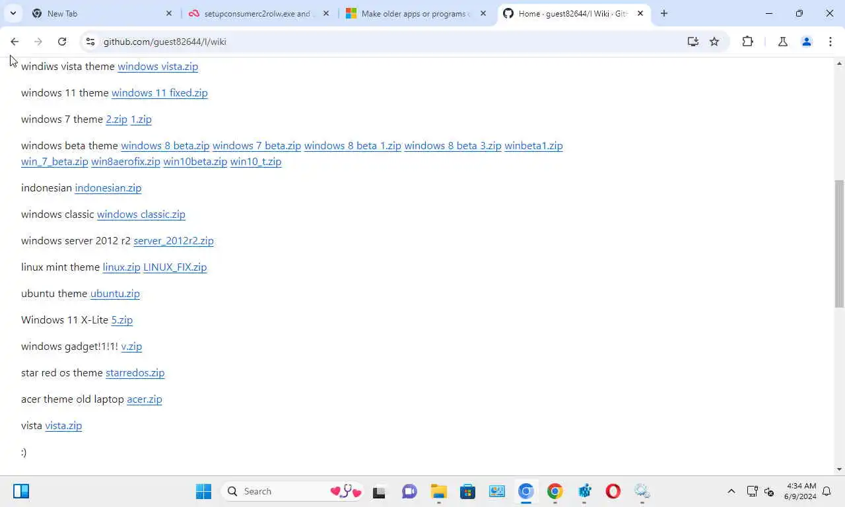Image resolution: width=845 pixels, height=507 pixels.
Task: Click the page vertical scrollbar thumb
Action: (840, 244)
